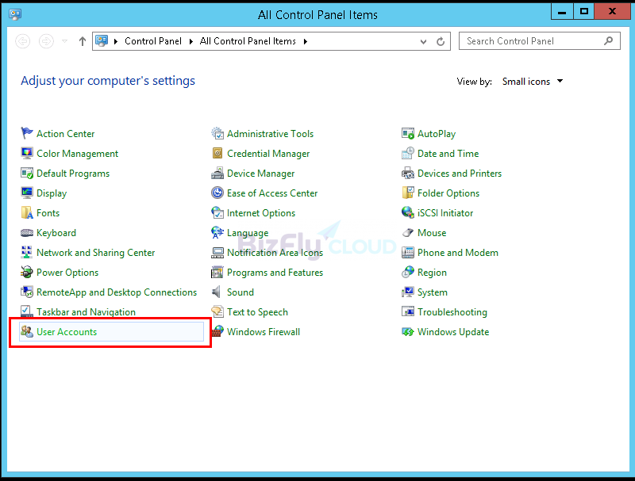Open the Device Manager link
Image resolution: width=635 pixels, height=481 pixels.
[261, 174]
